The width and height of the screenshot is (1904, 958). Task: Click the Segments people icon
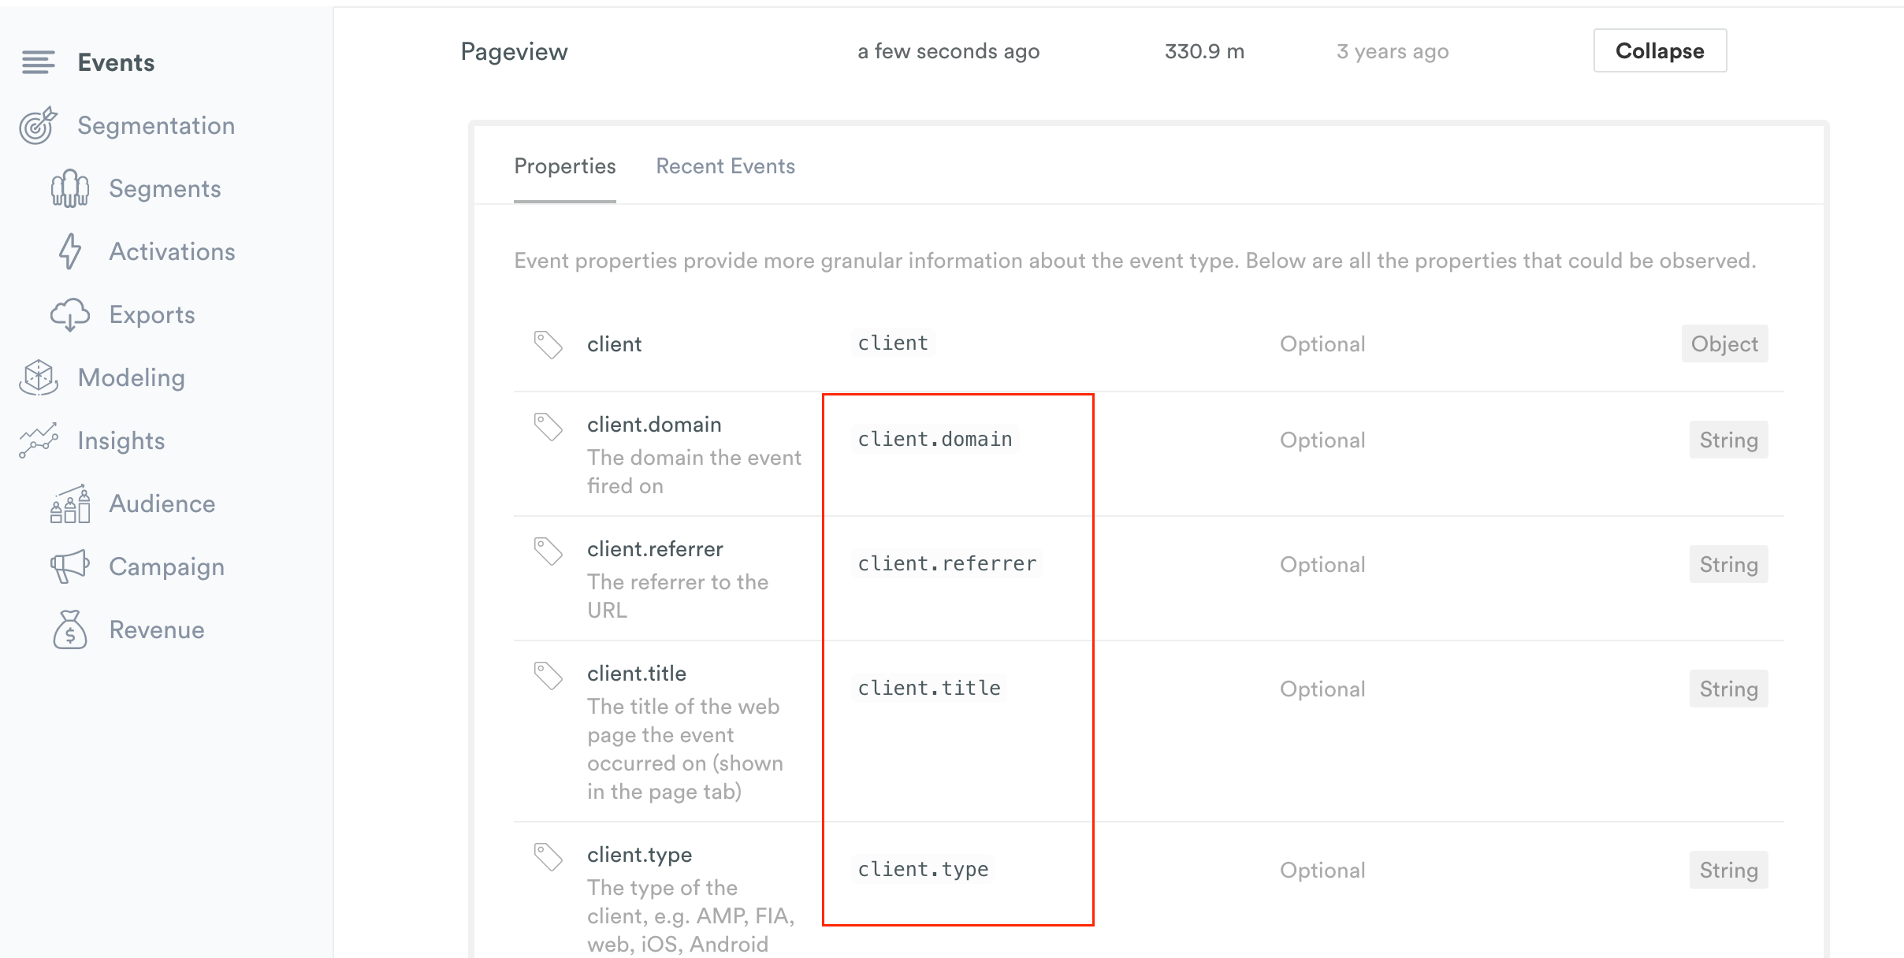point(70,188)
